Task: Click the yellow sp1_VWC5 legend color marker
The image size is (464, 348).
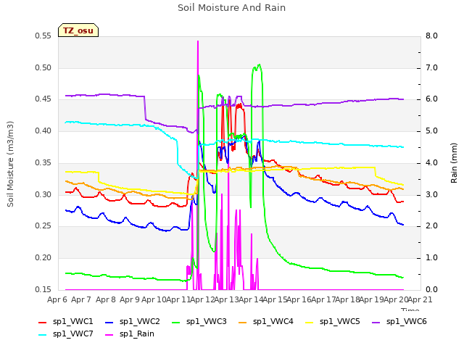Action: click(x=310, y=323)
